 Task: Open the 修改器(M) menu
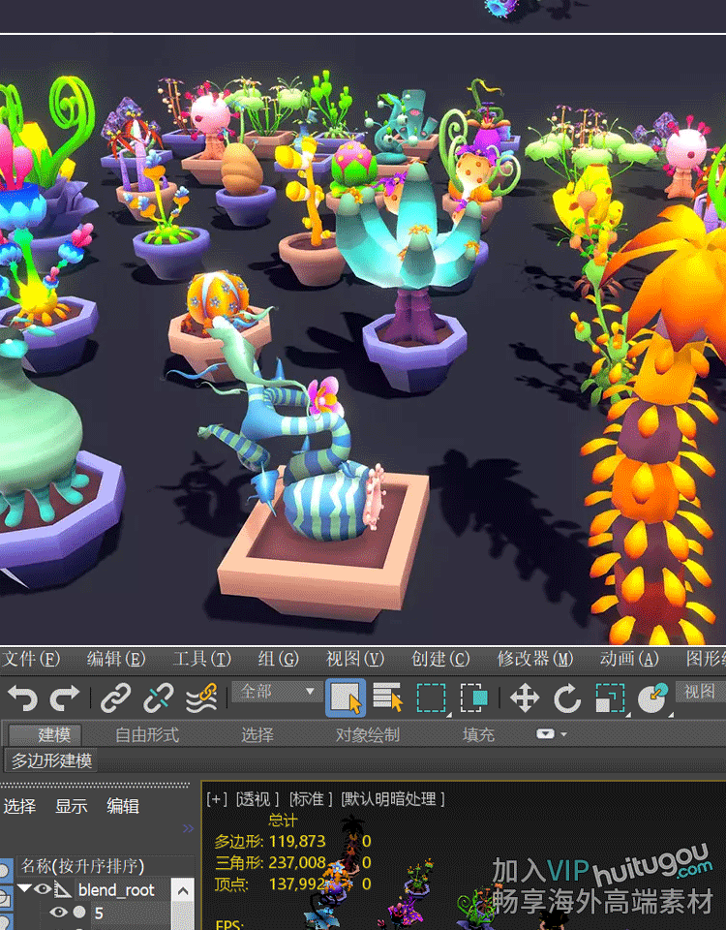(535, 659)
